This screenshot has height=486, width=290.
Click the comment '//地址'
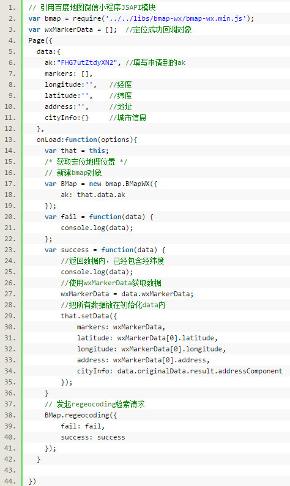coord(121,107)
